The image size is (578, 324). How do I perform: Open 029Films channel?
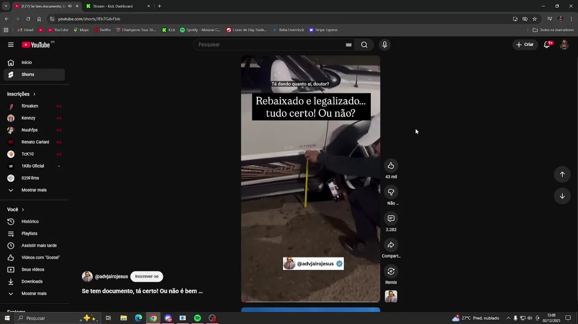(34, 178)
